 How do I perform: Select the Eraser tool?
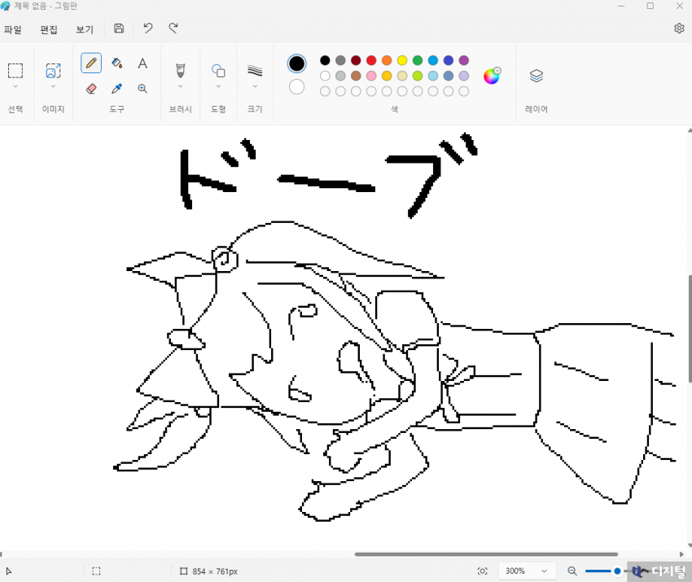tap(91, 89)
